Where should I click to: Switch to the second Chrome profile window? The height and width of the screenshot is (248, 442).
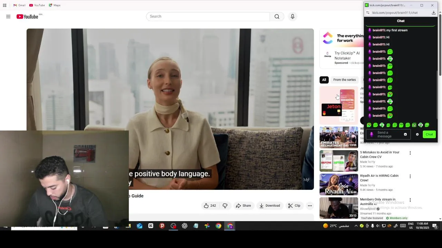230,226
